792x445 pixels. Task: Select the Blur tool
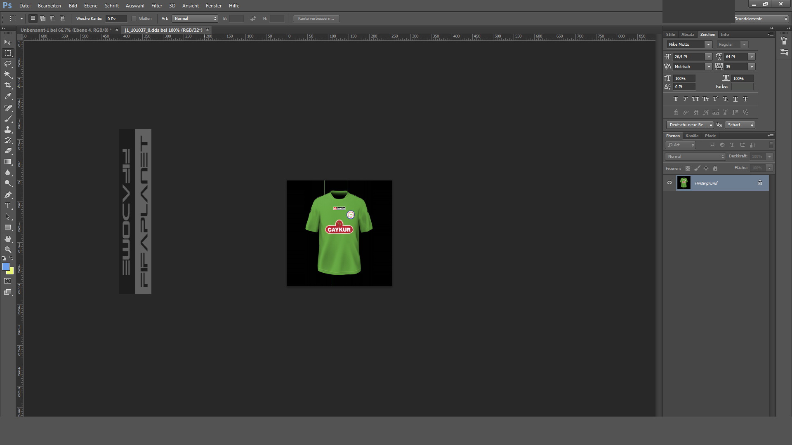8,172
